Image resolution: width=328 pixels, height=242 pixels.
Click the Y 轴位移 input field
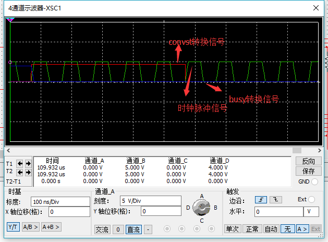[161, 211]
